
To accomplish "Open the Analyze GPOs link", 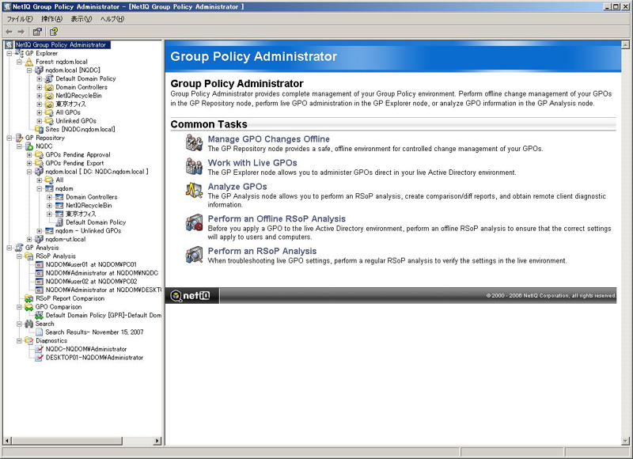I will coord(237,187).
